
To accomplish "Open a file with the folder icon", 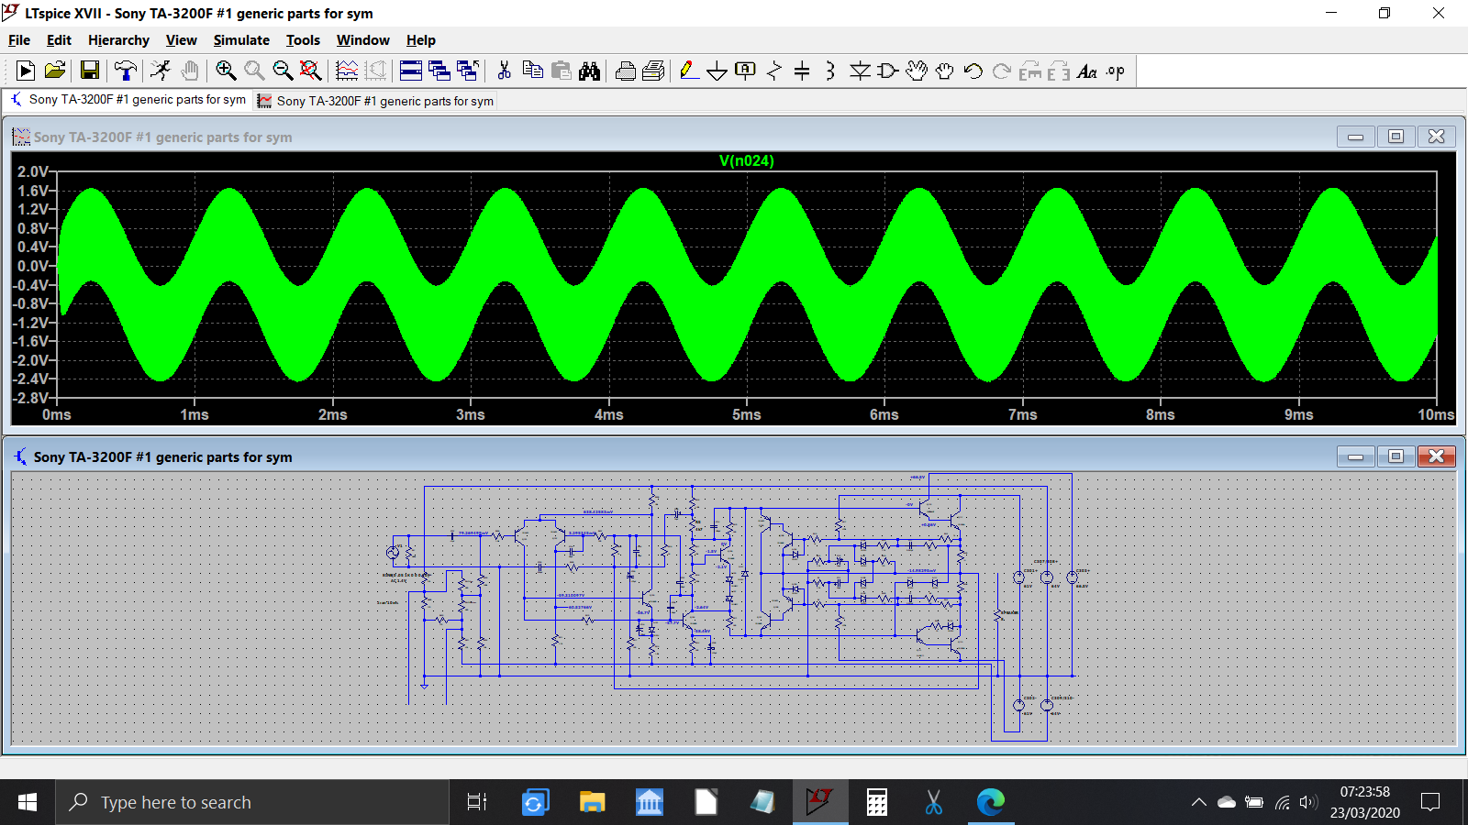I will pyautogui.click(x=55, y=71).
